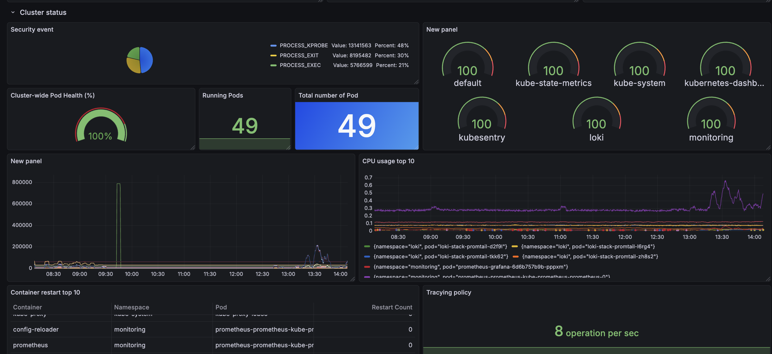Viewport: 772px width, 354px height.
Task: Click the blue Total number of Pod stat
Action: (356, 126)
